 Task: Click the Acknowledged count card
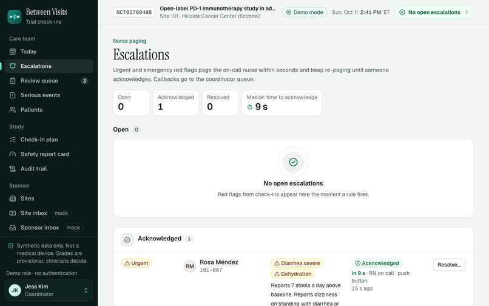pyautogui.click(x=176, y=103)
